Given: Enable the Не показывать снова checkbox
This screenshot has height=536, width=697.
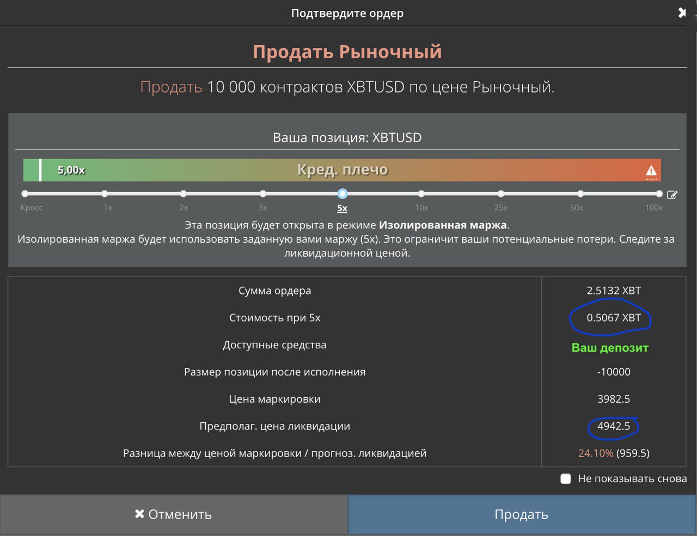Looking at the screenshot, I should pos(565,478).
